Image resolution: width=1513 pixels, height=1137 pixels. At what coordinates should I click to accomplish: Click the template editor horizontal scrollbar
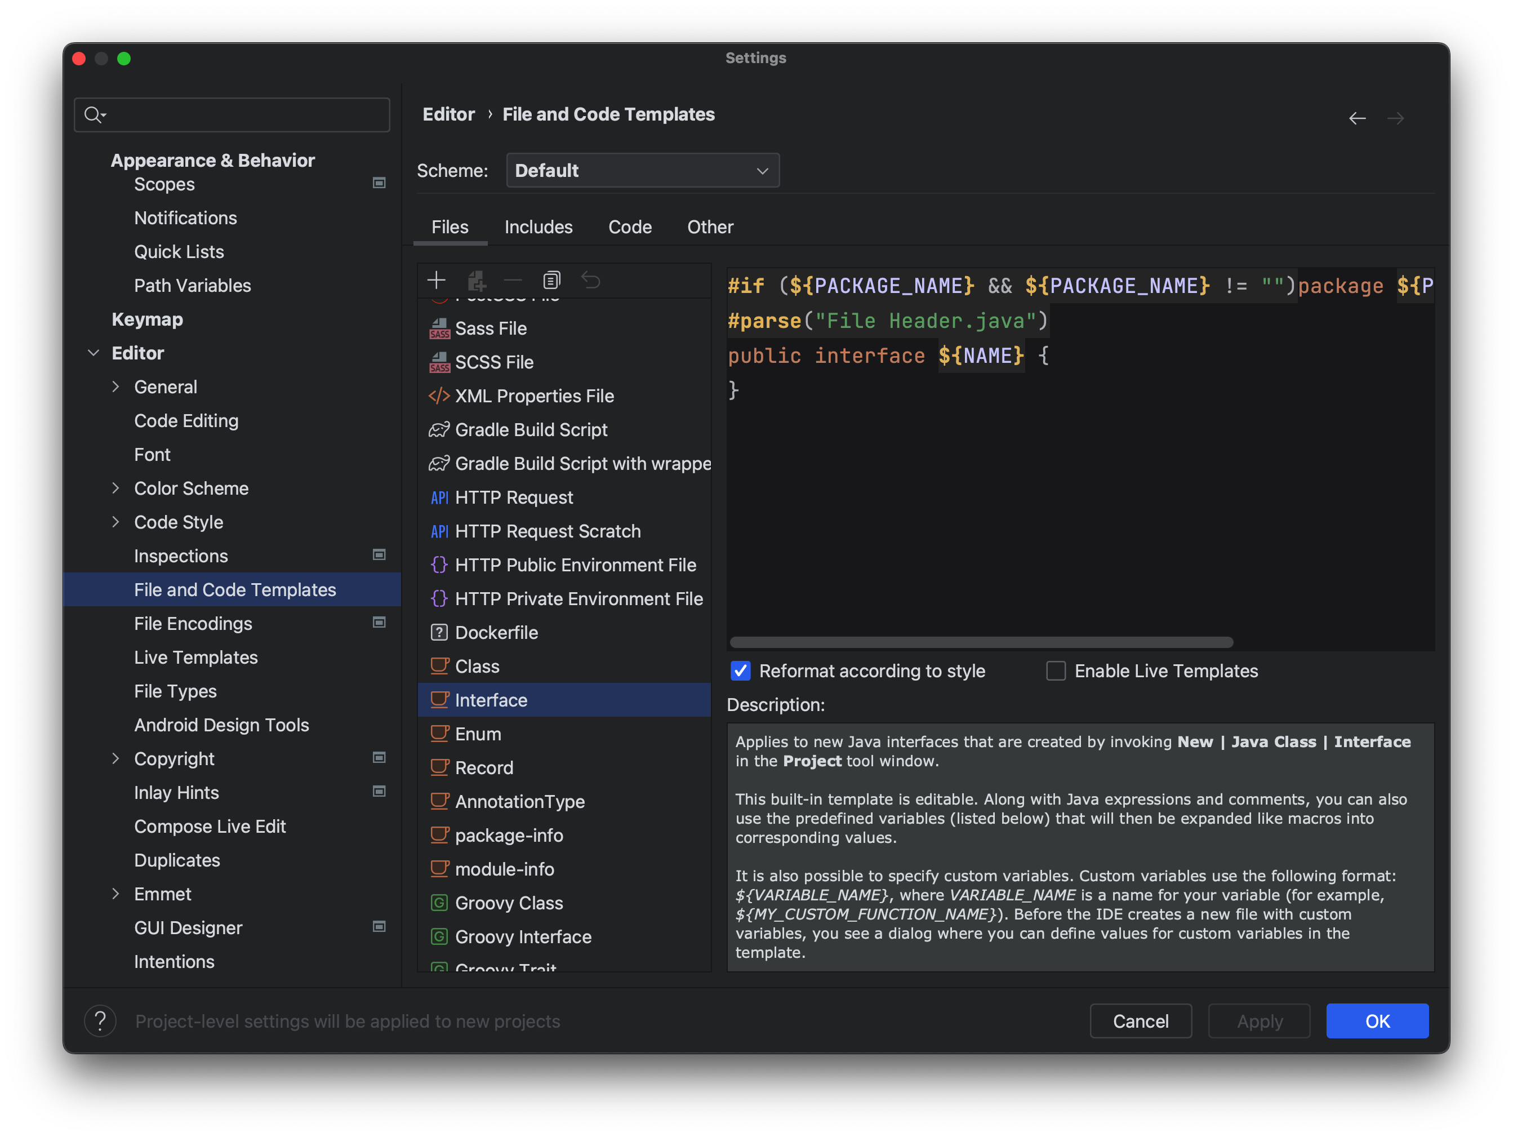point(981,642)
